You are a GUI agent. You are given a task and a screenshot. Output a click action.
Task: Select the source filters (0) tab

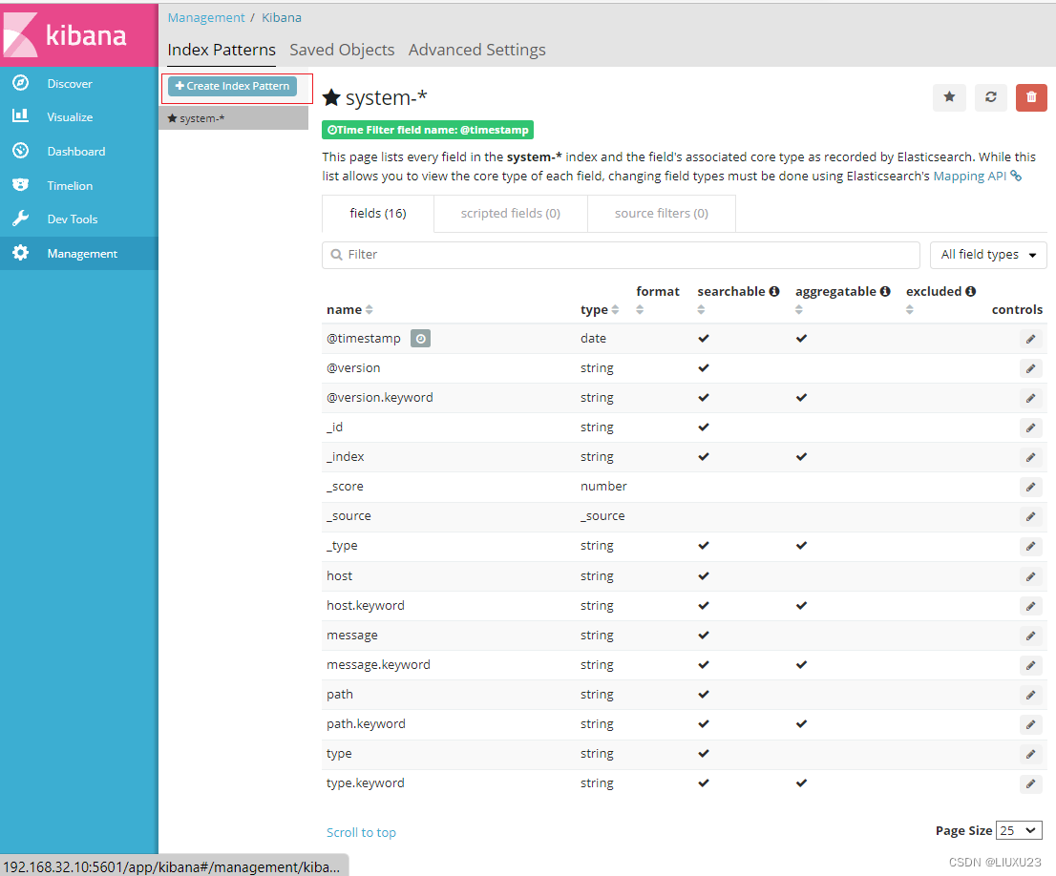pos(662,214)
